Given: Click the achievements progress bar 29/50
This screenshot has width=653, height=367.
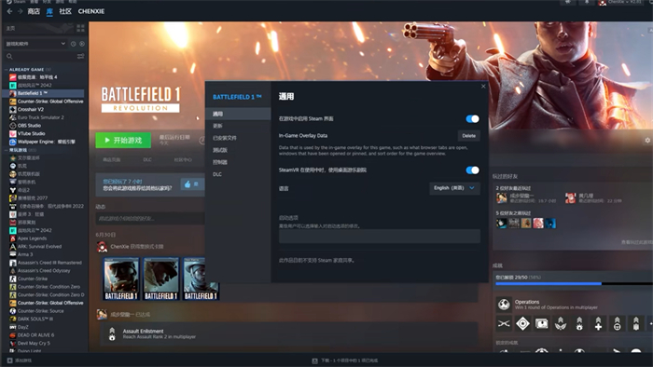Looking at the screenshot, I should coord(574,283).
